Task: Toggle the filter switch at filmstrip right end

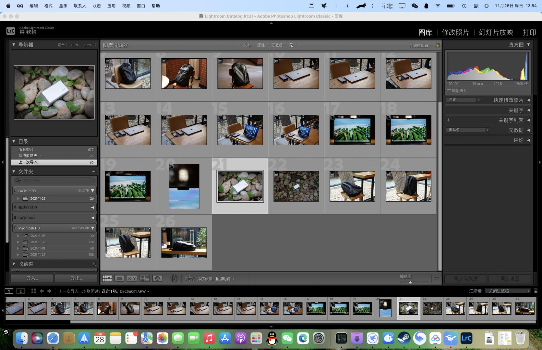Action: pyautogui.click(x=536, y=291)
